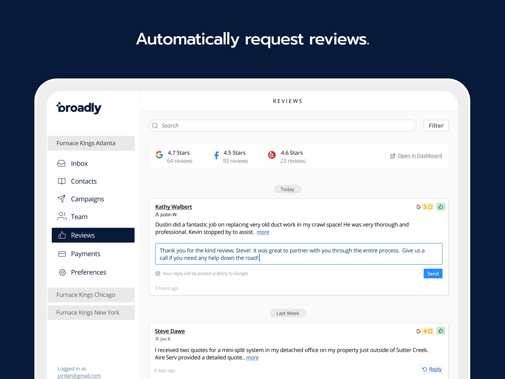Screen dimensions: 505x379
Task: Click the search magnifier icon
Action: 155,125
